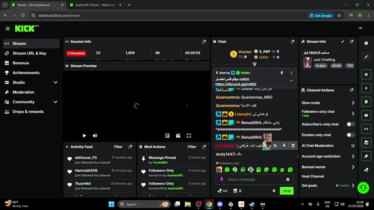The width and height of the screenshot is (374, 210).
Task: Pop out the Chat panel
Action: tap(292, 42)
